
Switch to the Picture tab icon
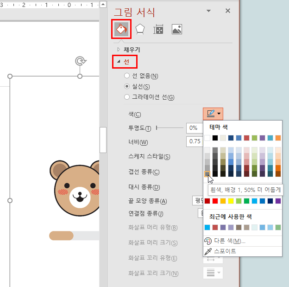[x=176, y=29]
